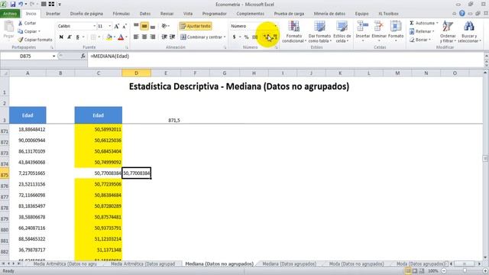
Task: Decrease indent in Alineación group
Action: pos(164,37)
